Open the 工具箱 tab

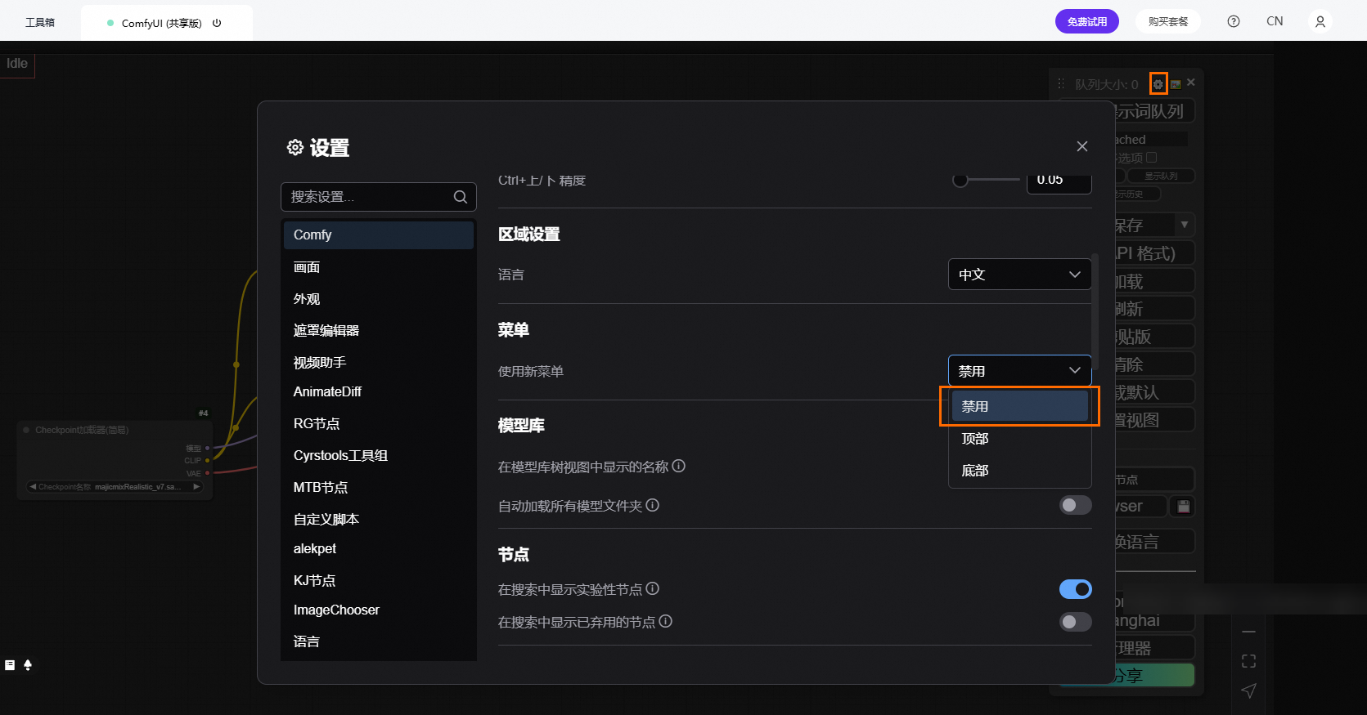tap(40, 22)
